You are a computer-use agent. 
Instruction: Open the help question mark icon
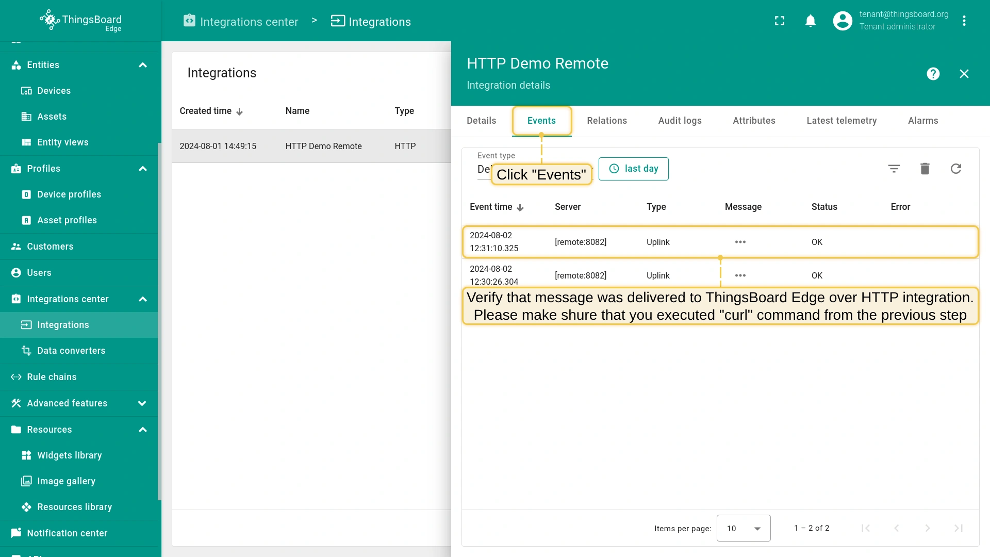[933, 74]
